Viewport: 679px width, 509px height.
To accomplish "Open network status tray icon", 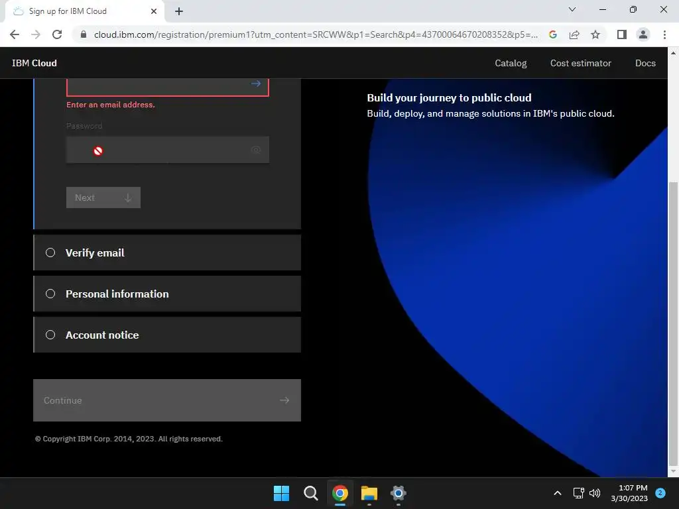I will click(578, 493).
